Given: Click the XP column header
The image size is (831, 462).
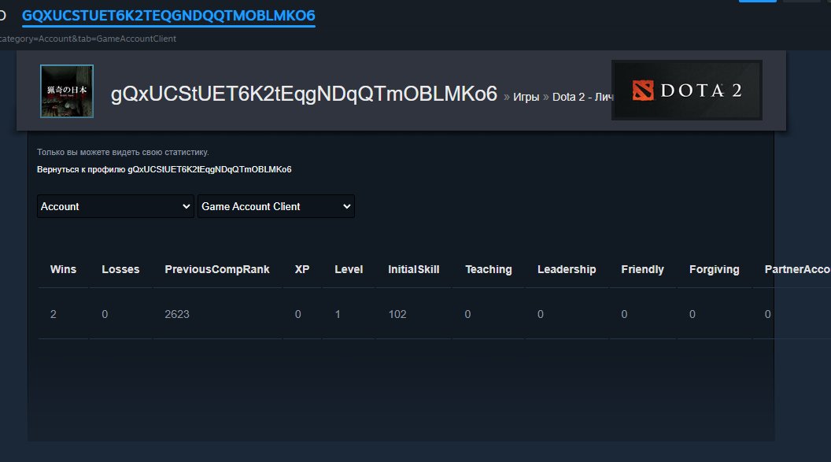Looking at the screenshot, I should click(x=302, y=269).
